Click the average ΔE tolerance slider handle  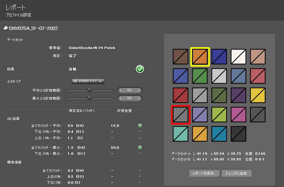point(89,90)
